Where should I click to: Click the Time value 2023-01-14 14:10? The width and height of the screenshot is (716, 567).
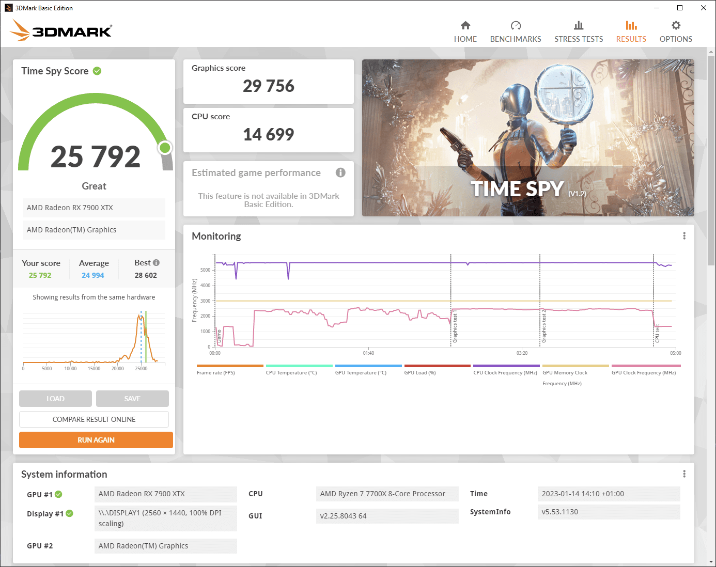[x=609, y=494]
